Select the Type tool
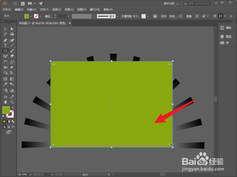The height and width of the screenshot is (177, 237). click(5, 46)
